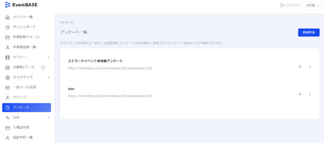Click the EventBASE wordmark text
The image size is (324, 143).
coord(25,5)
